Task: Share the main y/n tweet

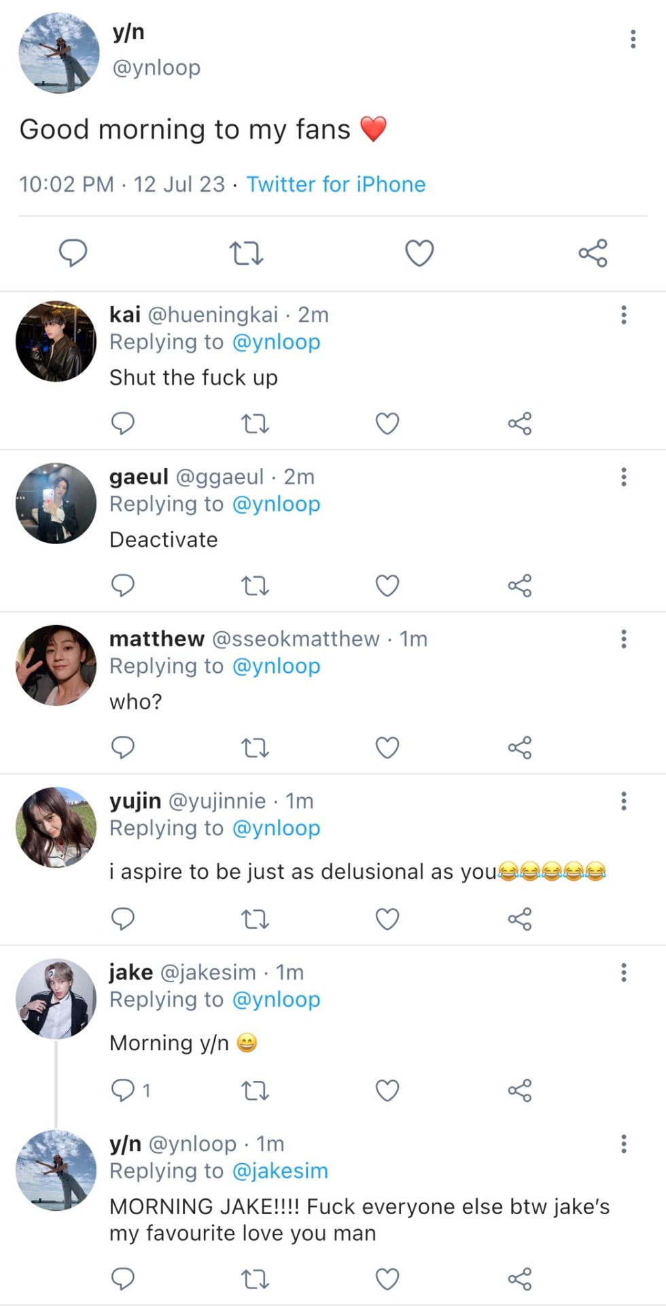Action: (x=593, y=253)
